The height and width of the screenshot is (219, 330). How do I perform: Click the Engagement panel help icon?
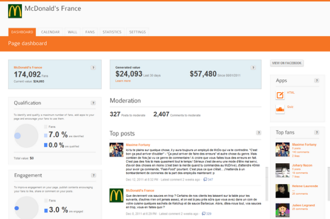pos(94,175)
